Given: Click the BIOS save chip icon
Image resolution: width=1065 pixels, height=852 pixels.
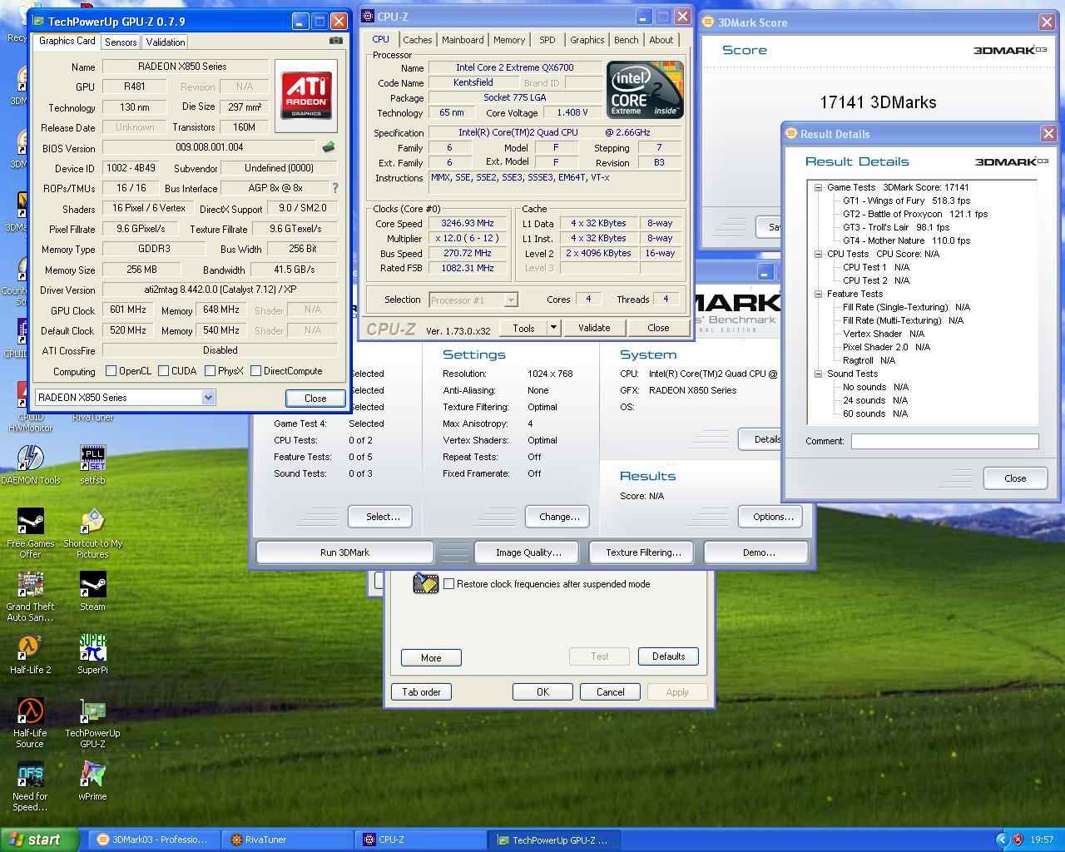Looking at the screenshot, I should (329, 147).
